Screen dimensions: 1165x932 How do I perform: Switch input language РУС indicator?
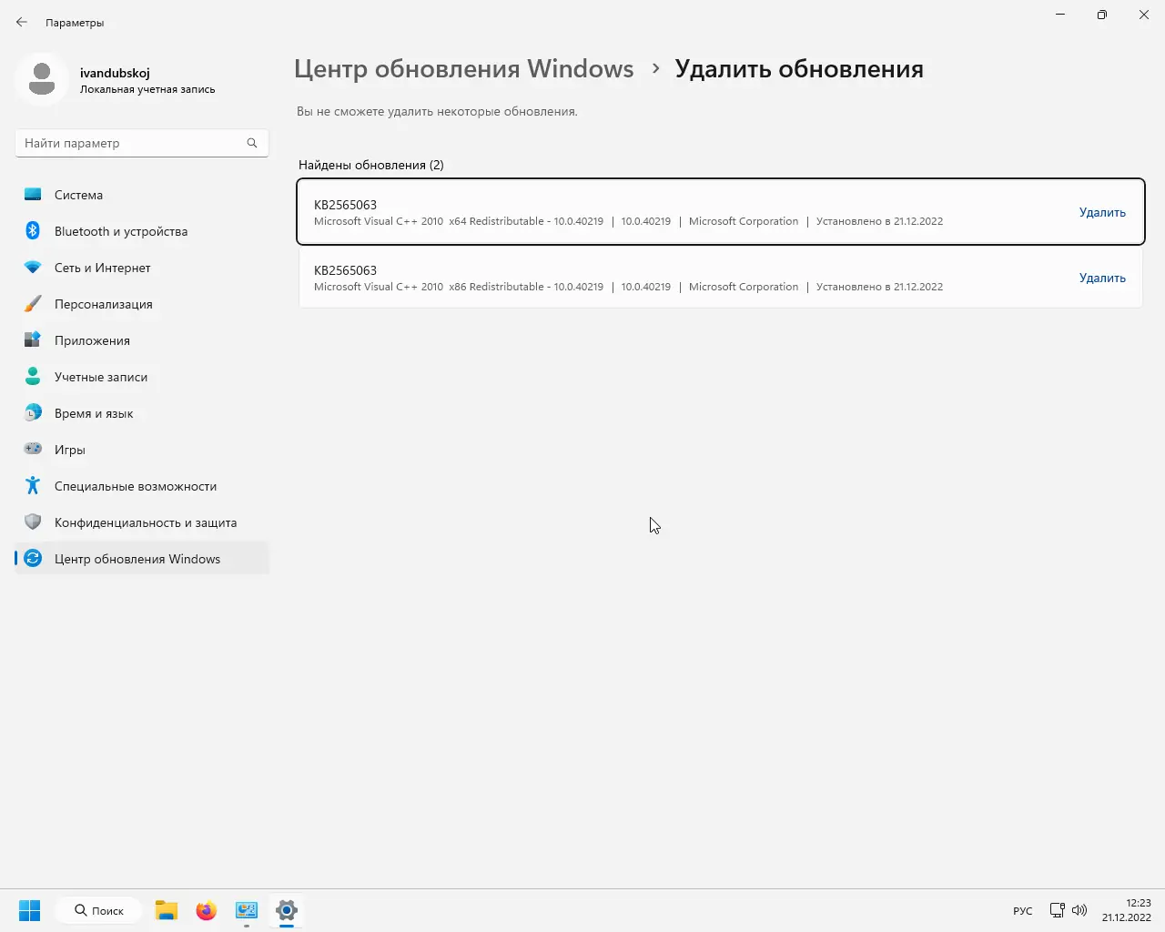click(1023, 911)
